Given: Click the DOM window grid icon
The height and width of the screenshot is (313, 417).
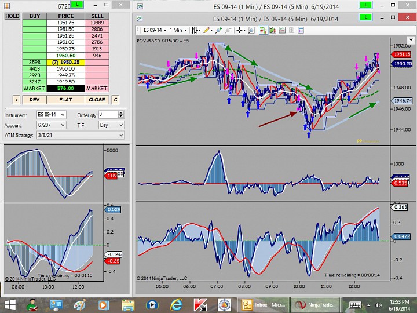Looking at the screenshot, I should coord(6,6).
